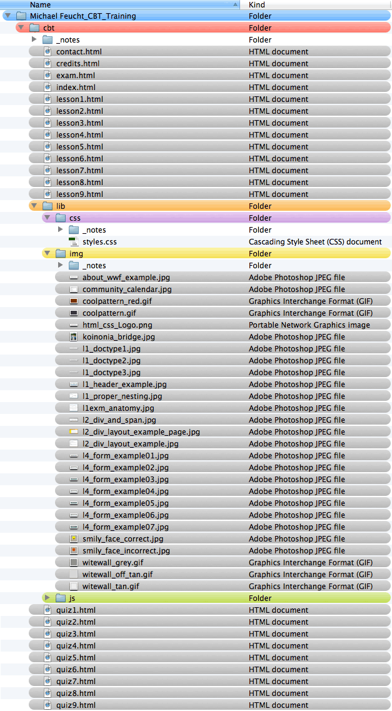
Task: Select the html_css_Logo.png file
Action: (117, 325)
